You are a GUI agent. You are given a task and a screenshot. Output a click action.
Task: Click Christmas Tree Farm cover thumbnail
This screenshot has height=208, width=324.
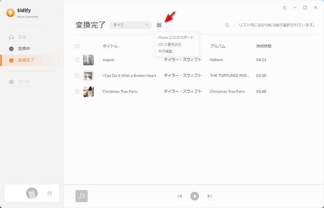tap(88, 91)
